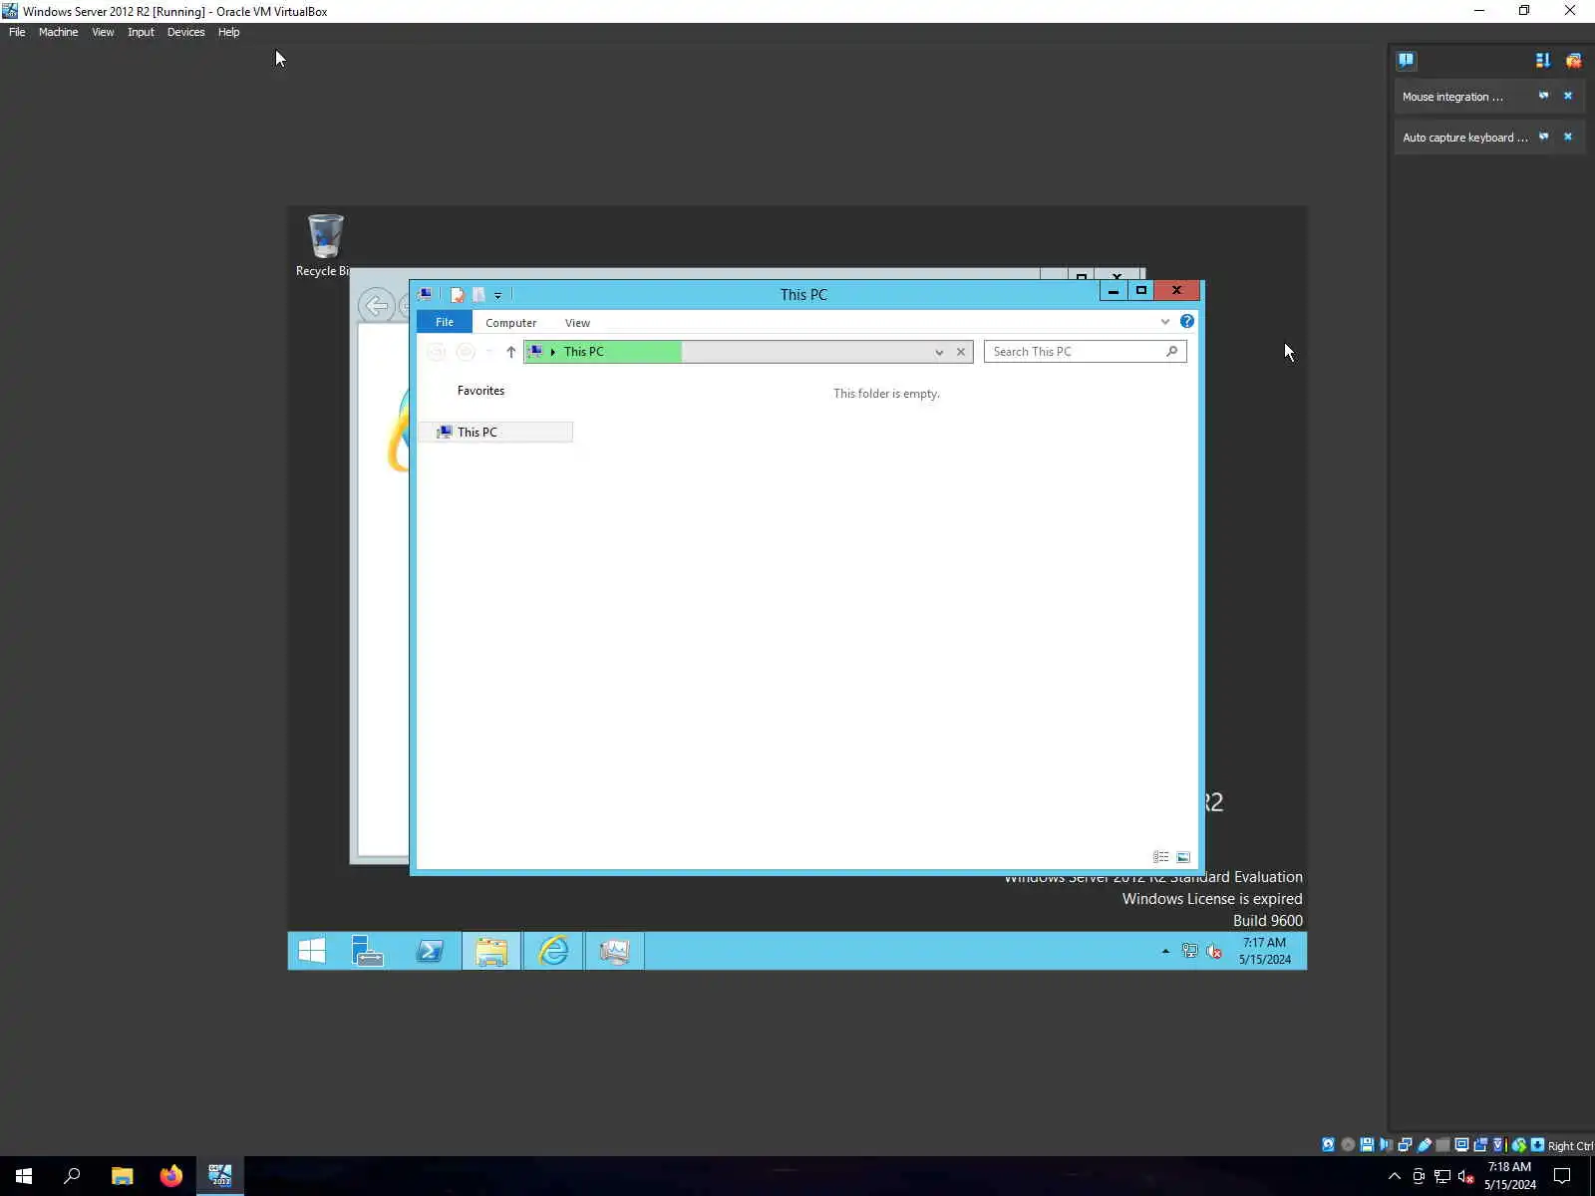
Task: Click the New folder quick access icon
Action: (478, 294)
